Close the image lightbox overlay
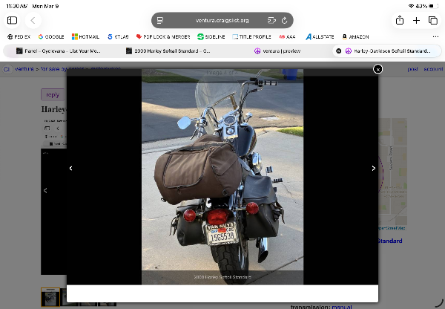The height and width of the screenshot is (309, 445). click(378, 69)
